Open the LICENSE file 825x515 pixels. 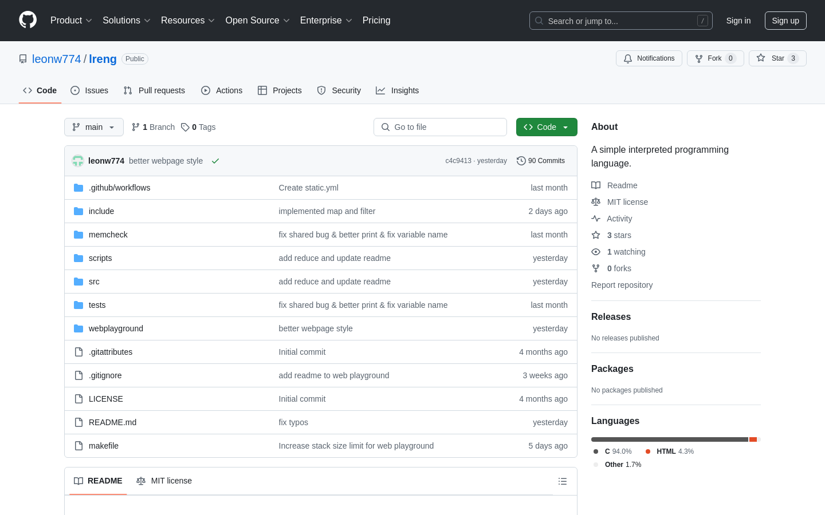(106, 399)
